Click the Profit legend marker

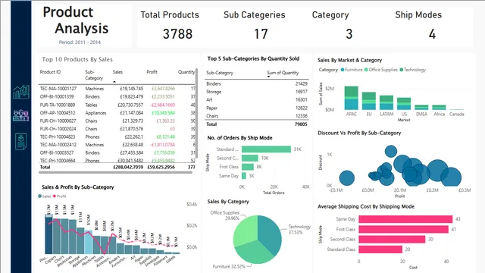coord(55,196)
